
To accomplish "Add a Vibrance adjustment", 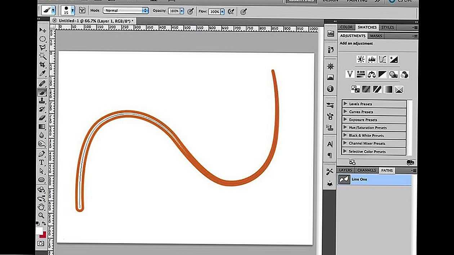I will [x=350, y=74].
